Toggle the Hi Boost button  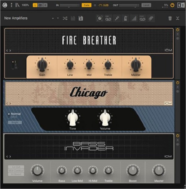(x=16, y=174)
